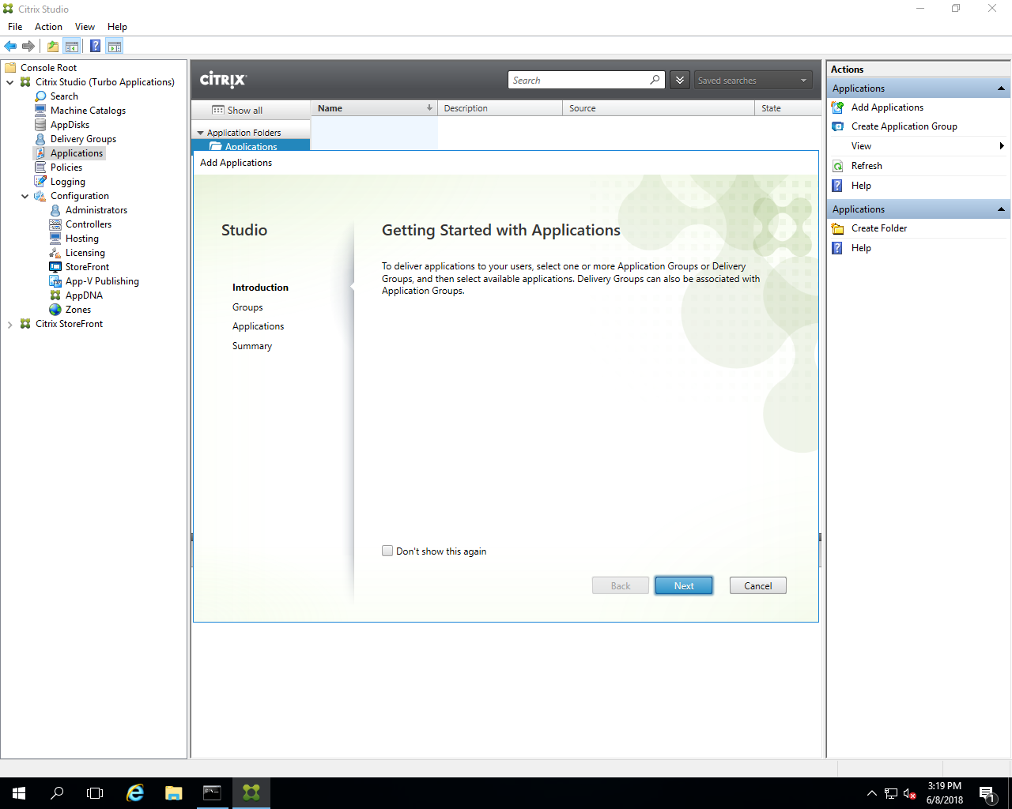Open Help using the toolbar question mark icon
Viewport: 1012px width, 809px height.
click(x=95, y=45)
